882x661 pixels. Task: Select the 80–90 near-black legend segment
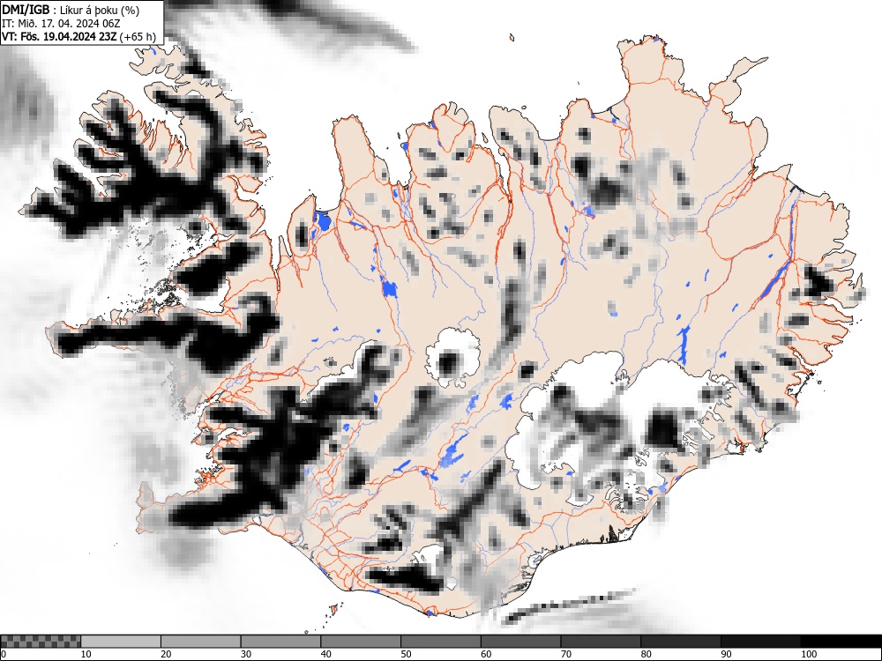tap(680, 642)
